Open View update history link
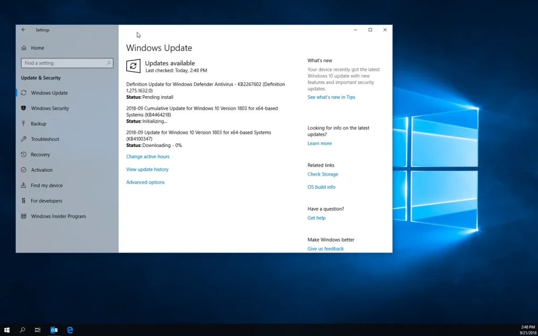The width and height of the screenshot is (538, 336). [x=147, y=169]
